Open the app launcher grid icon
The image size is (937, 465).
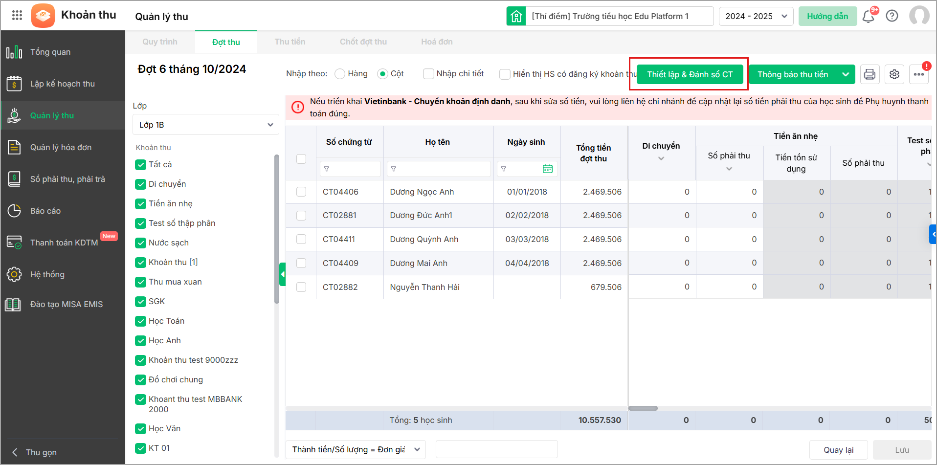point(17,15)
